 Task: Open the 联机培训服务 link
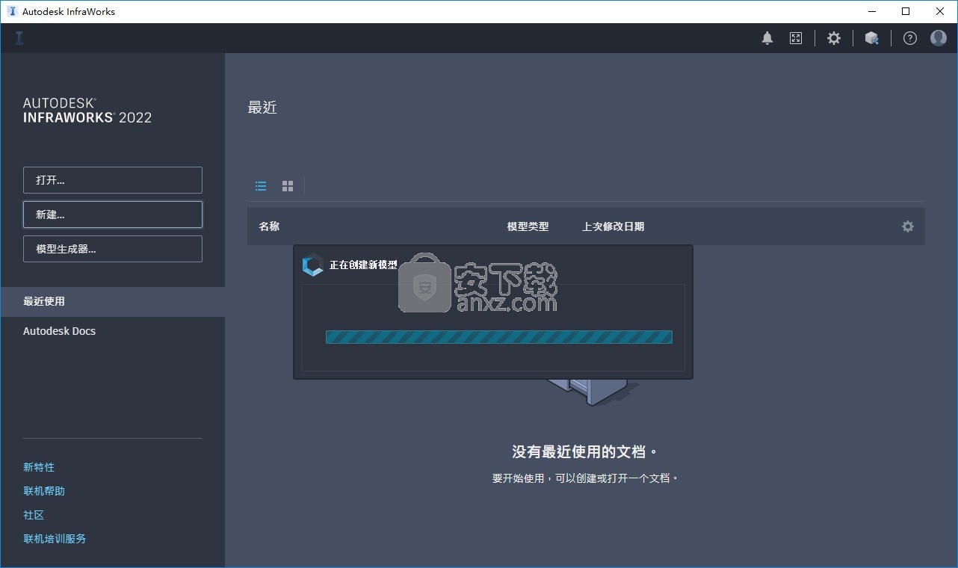coord(55,539)
